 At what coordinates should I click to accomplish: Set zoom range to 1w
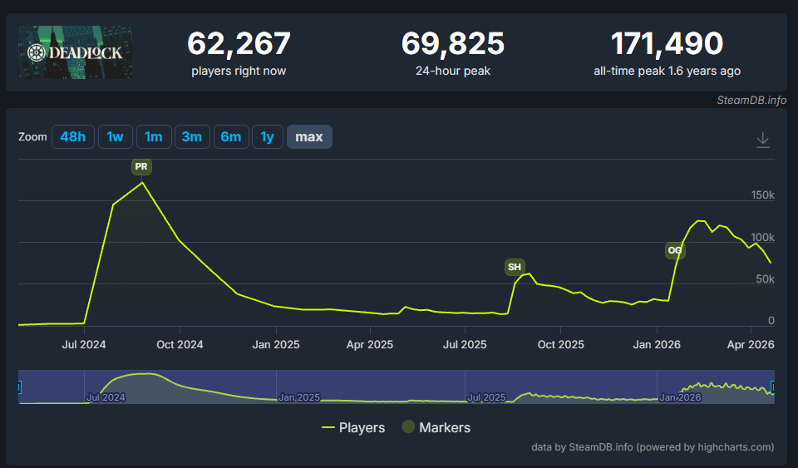tap(115, 137)
